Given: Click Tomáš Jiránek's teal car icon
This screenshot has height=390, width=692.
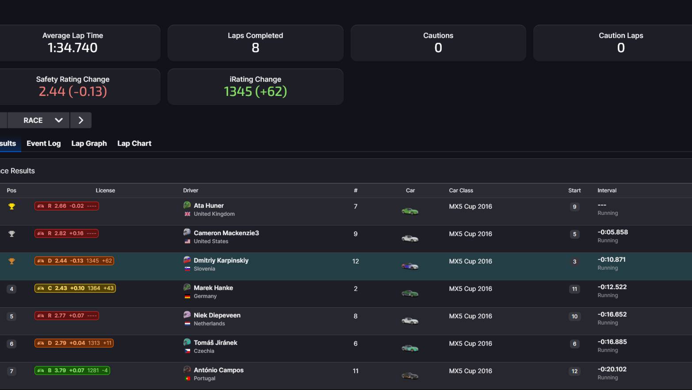Looking at the screenshot, I should pyautogui.click(x=410, y=348).
